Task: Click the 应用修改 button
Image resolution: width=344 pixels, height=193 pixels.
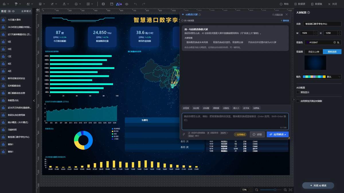Action: 277,134
